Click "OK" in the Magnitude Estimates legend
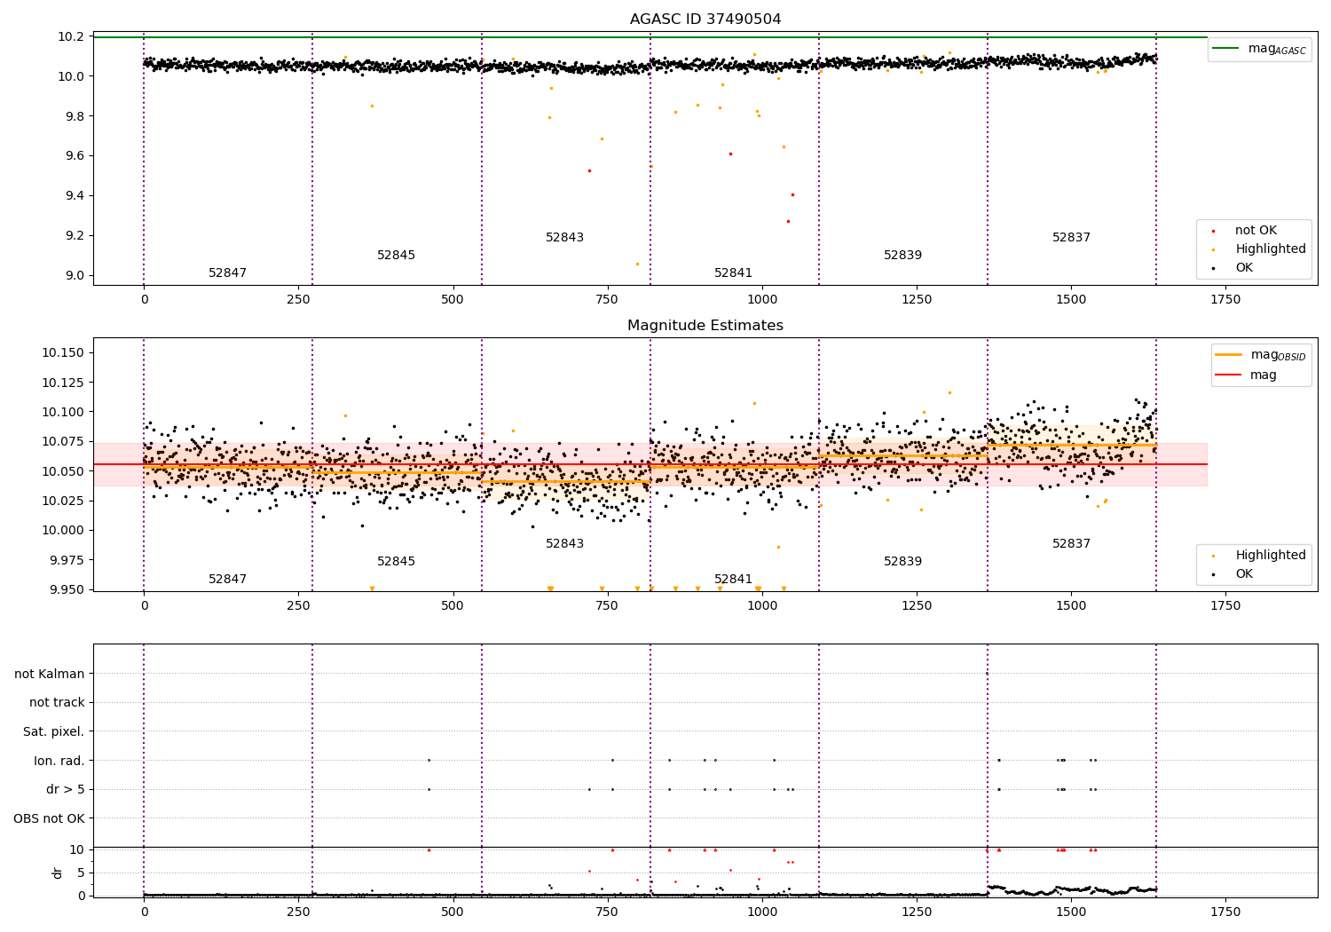 coord(1244,574)
